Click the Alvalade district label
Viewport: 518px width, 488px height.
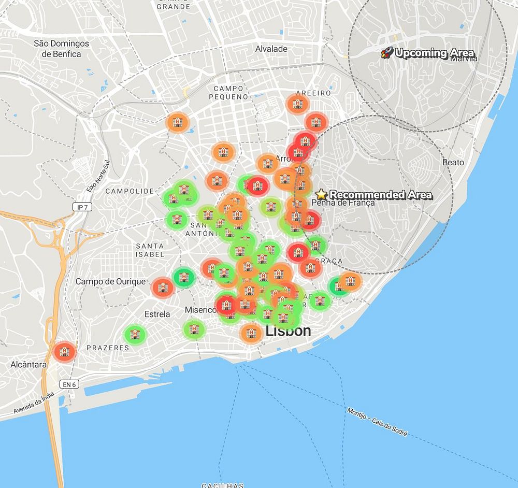[271, 49]
